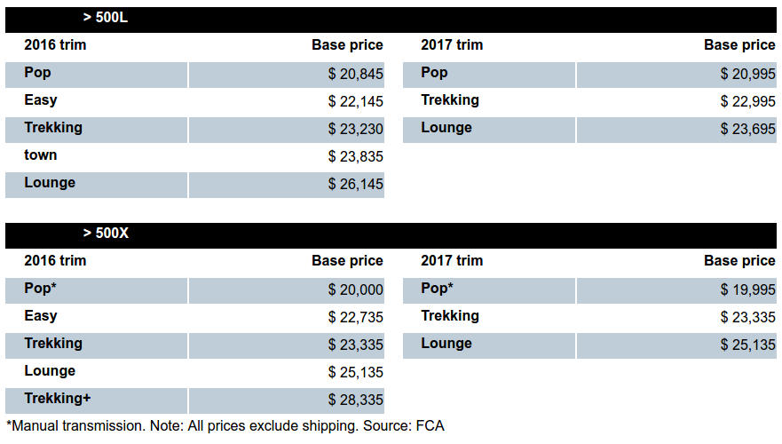Viewport: 782px width, 444px height.
Task: Click the "*Manual transmission" footnote text
Action: 75,426
